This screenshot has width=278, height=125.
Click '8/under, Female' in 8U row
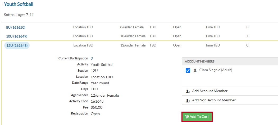[132, 27]
